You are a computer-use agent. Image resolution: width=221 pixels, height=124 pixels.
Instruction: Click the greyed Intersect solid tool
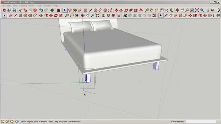pos(130,15)
